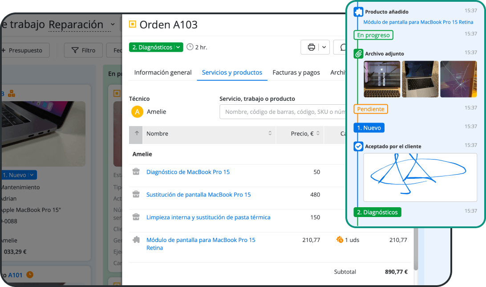Click the printer icon button
The height and width of the screenshot is (287, 486).
click(311, 47)
